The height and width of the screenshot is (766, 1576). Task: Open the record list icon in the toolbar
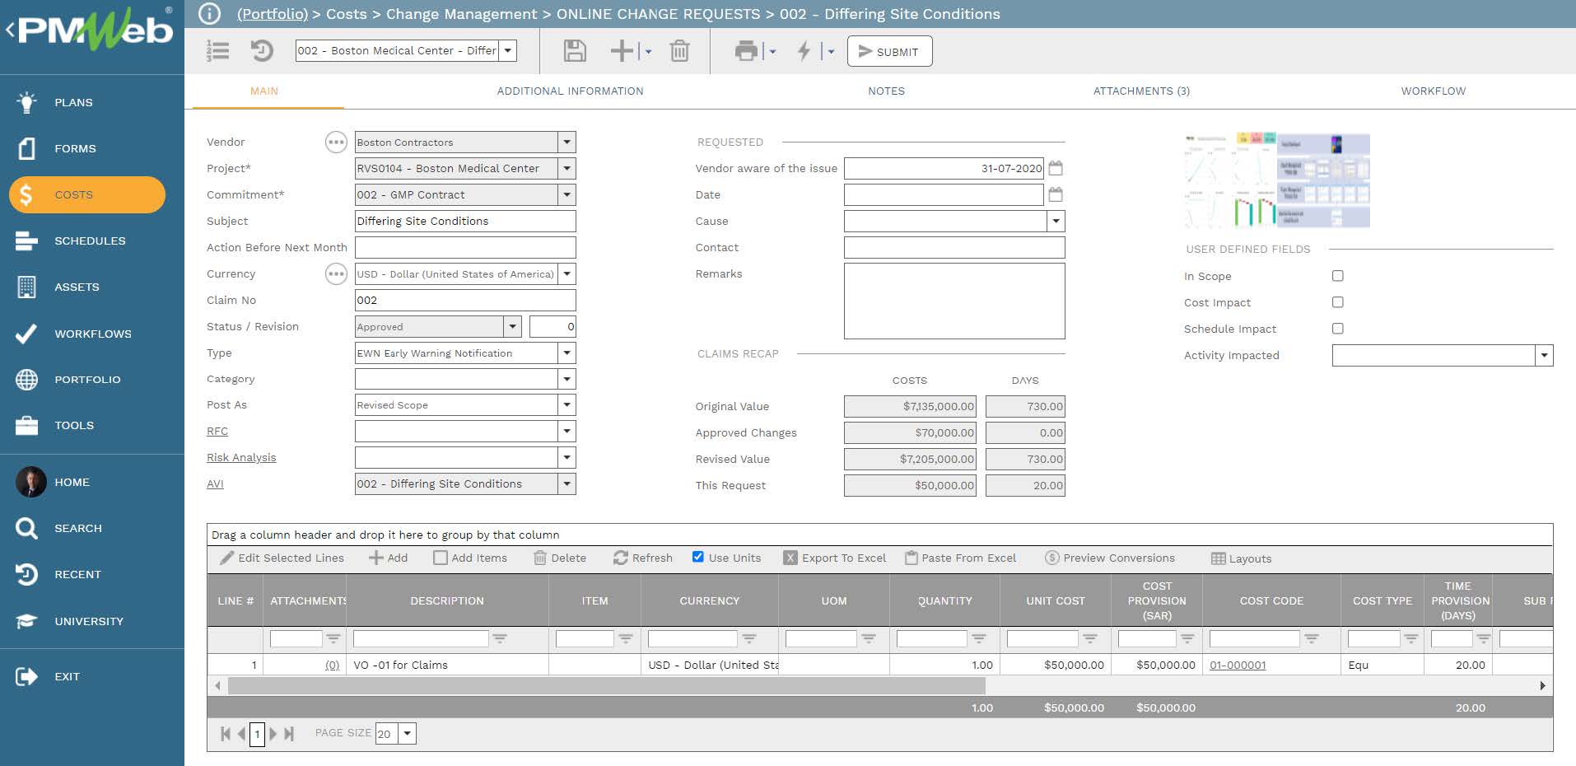point(218,51)
